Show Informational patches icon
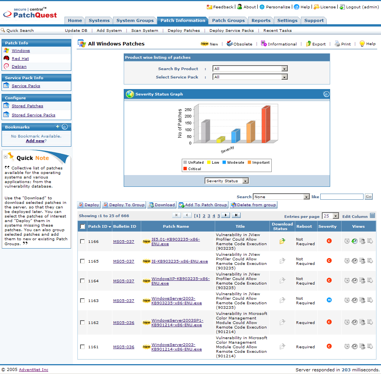This screenshot has height=374, width=381. coord(264,44)
